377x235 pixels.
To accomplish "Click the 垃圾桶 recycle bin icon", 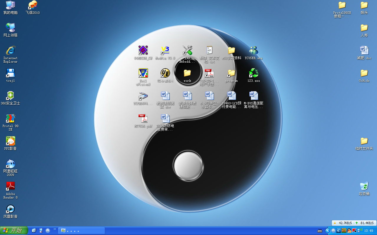I will (x=364, y=186).
